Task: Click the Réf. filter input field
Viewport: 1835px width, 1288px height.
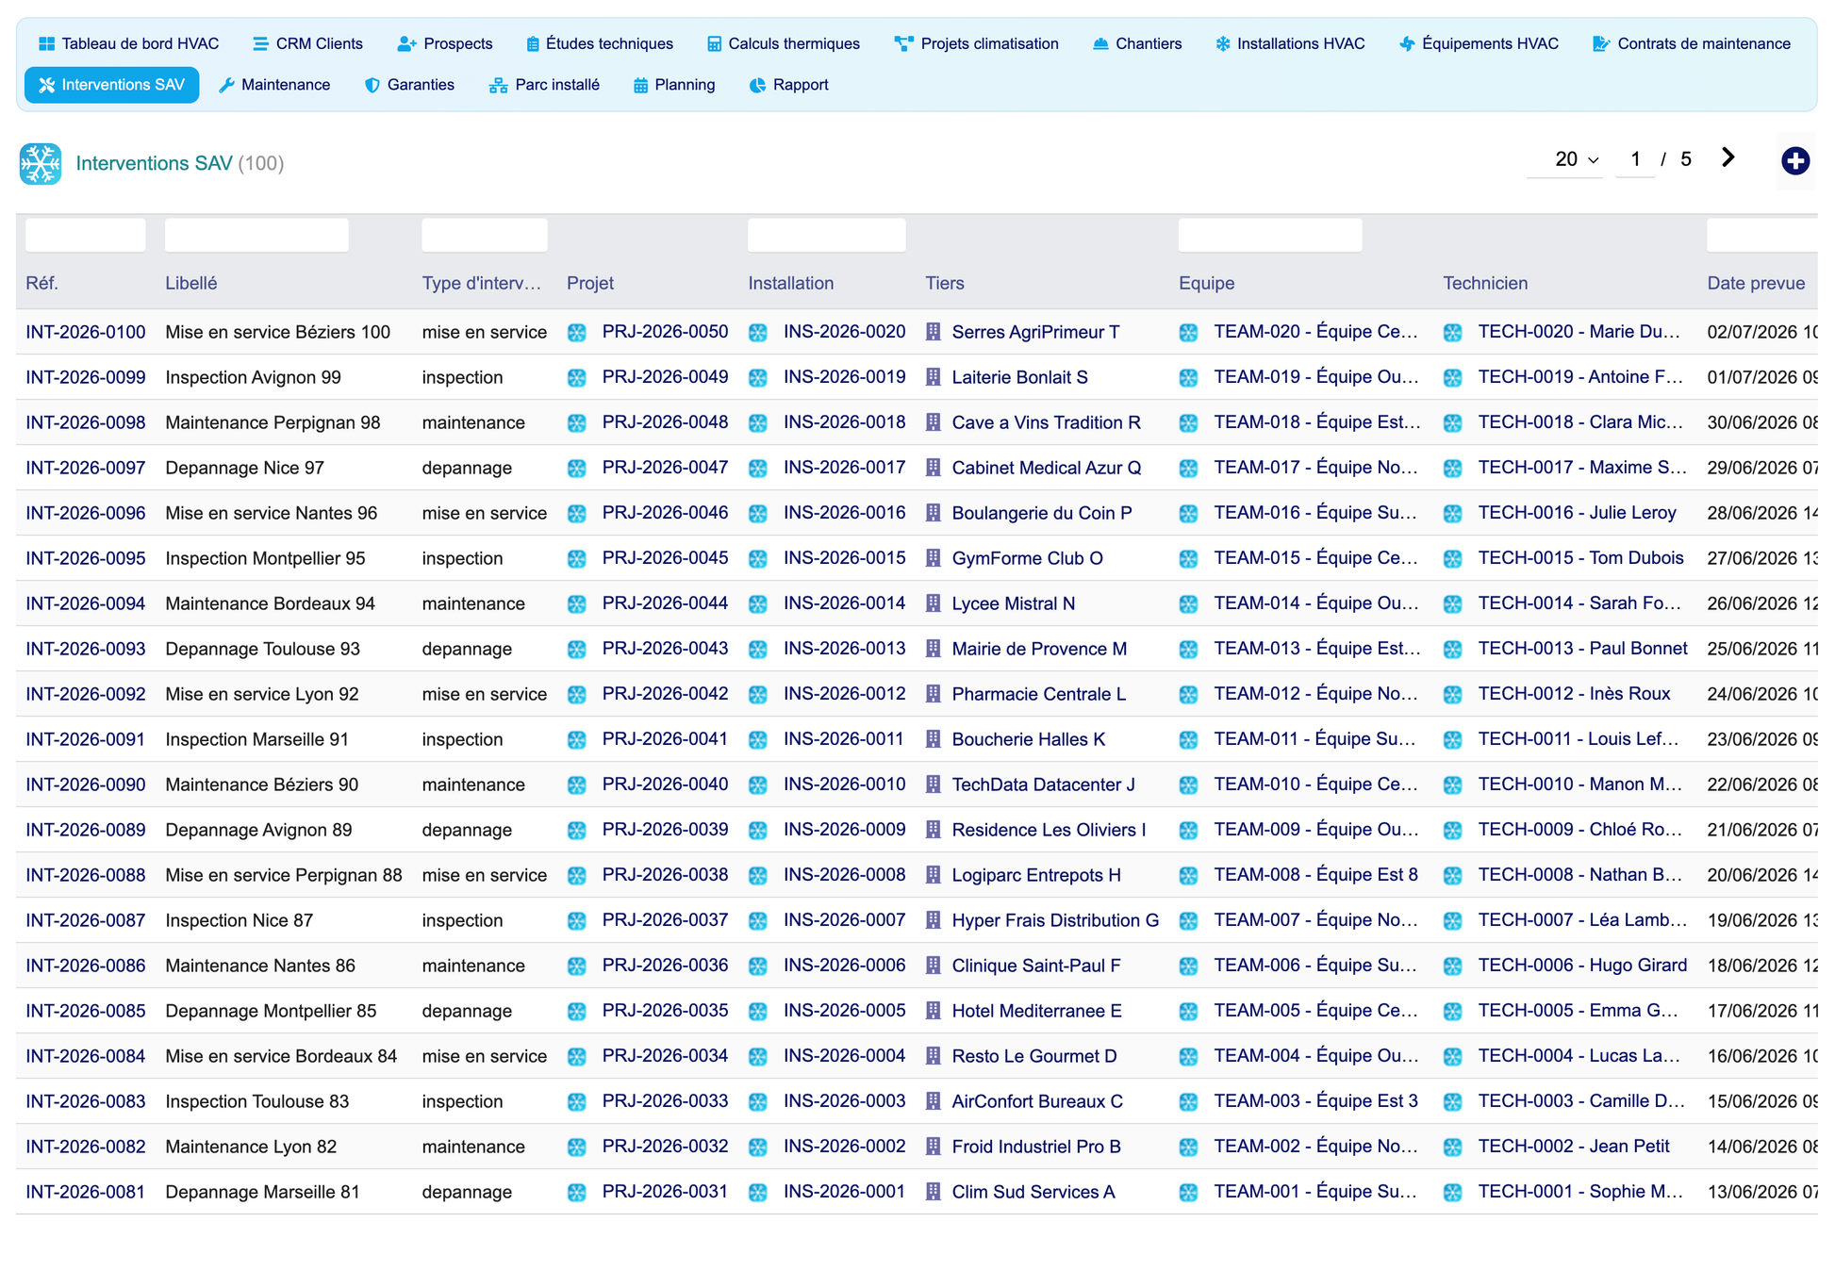Action: click(86, 235)
